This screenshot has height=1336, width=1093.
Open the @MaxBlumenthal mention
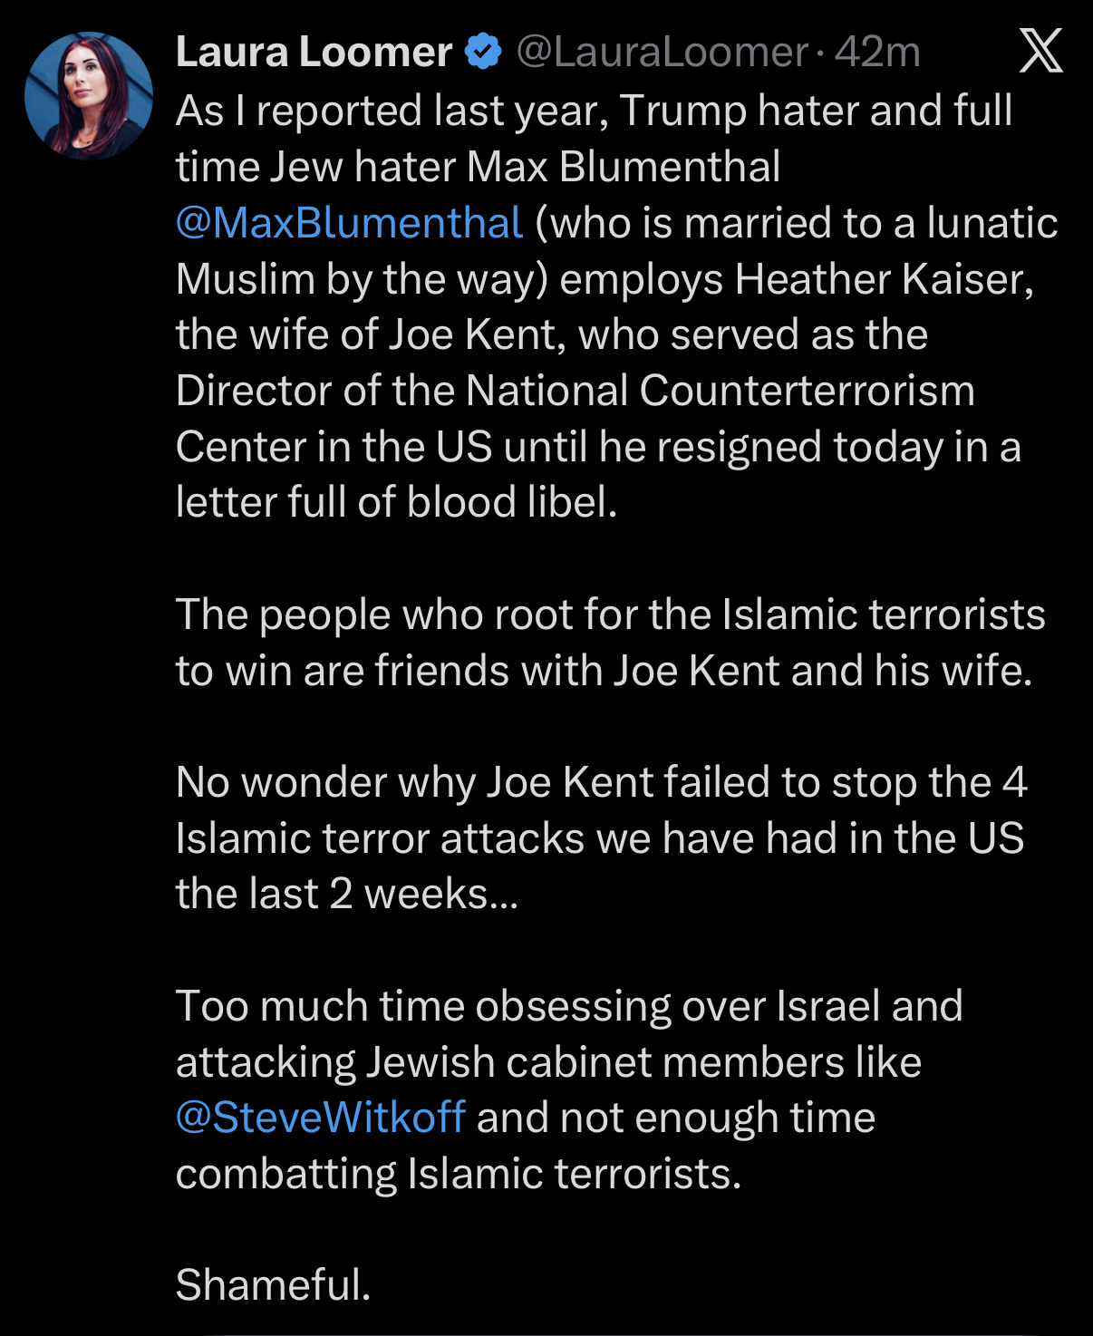pos(349,223)
